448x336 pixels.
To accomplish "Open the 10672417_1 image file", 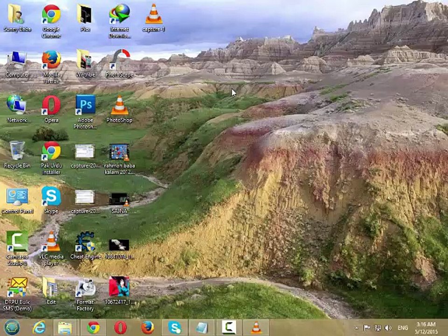I will [x=119, y=291].
